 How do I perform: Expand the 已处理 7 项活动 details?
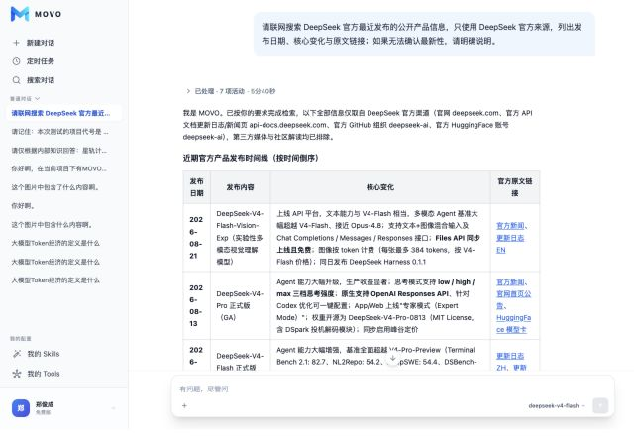pyautogui.click(x=231, y=91)
